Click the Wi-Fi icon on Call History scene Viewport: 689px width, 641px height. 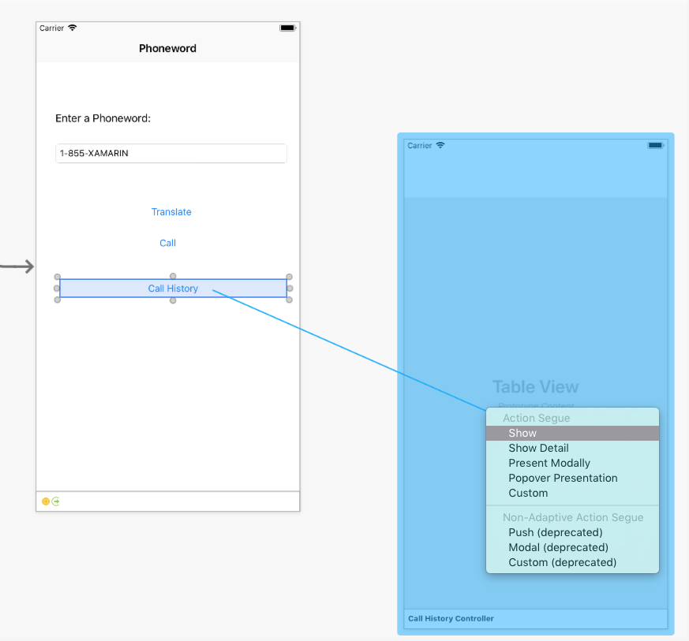439,145
